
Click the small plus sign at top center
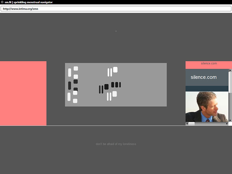116,31
